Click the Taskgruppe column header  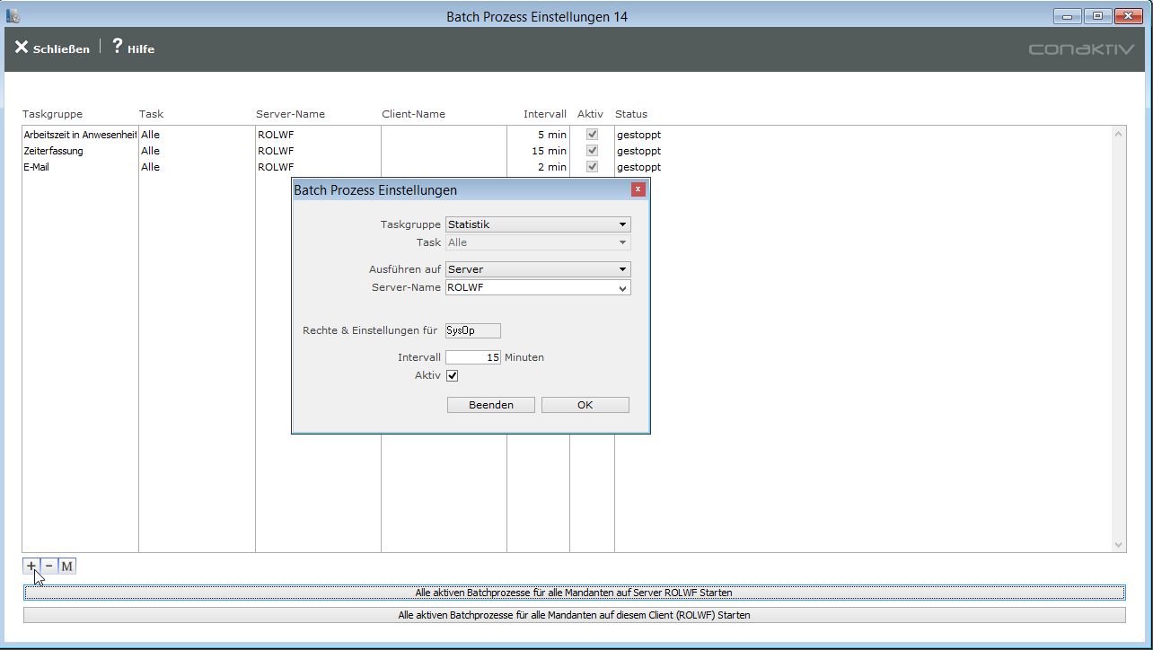tap(52, 114)
